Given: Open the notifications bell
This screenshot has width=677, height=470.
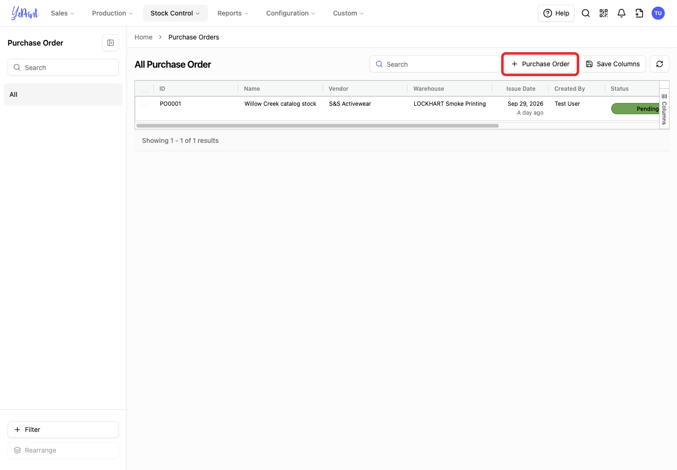Looking at the screenshot, I should click(x=622, y=13).
